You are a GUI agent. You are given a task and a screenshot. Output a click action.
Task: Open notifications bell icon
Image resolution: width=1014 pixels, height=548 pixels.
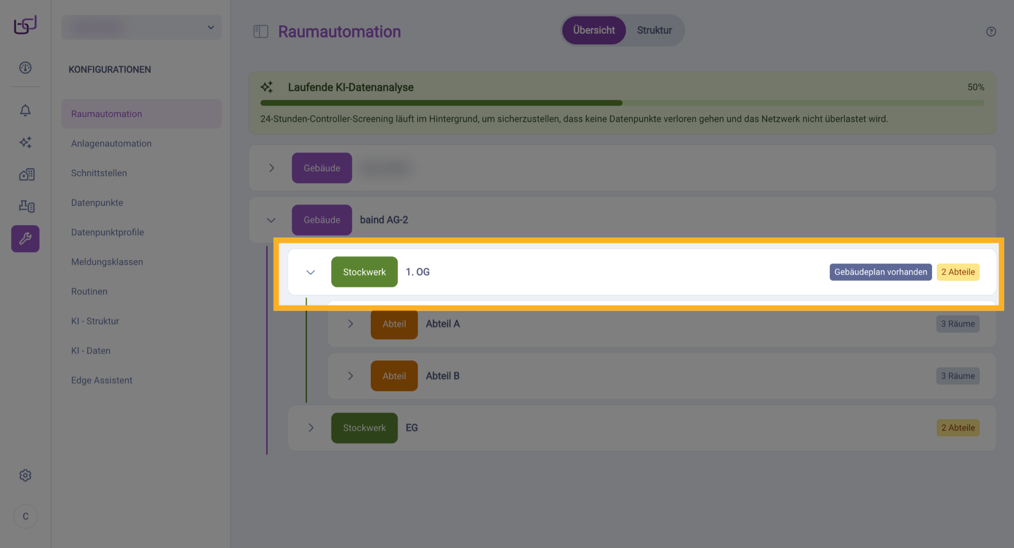pos(25,110)
